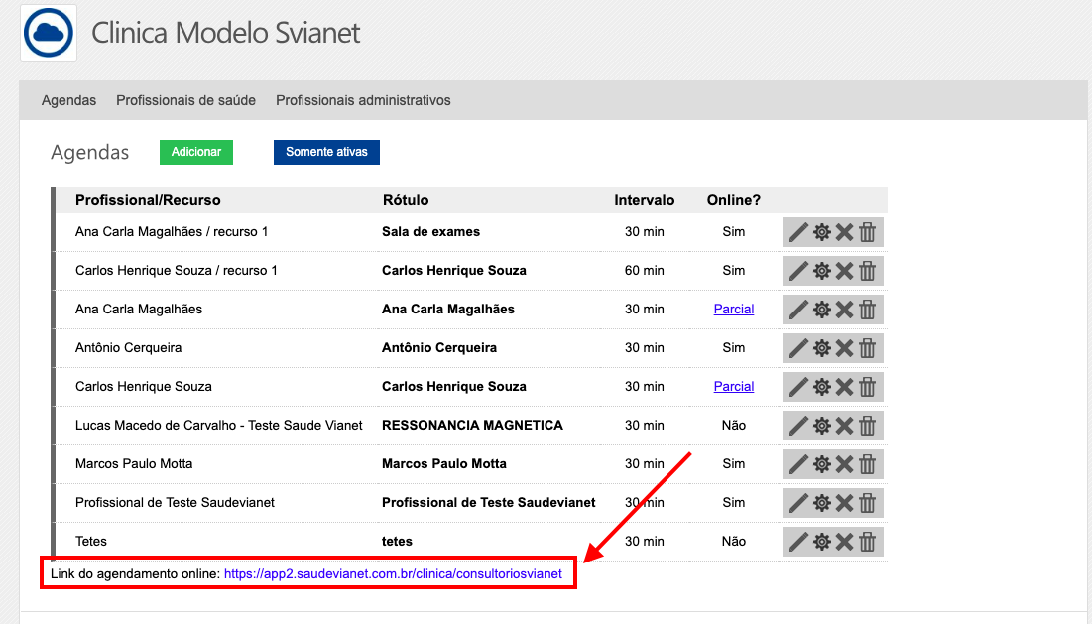
Task: Click pencil icon for RESSONANCIA MAGNETICA row
Action: point(797,426)
